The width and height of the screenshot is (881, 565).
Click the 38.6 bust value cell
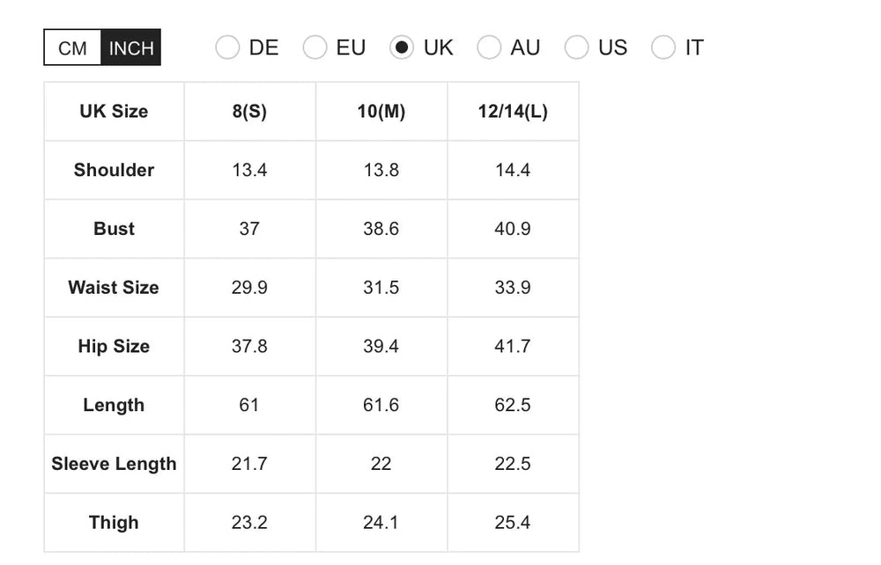point(381,229)
